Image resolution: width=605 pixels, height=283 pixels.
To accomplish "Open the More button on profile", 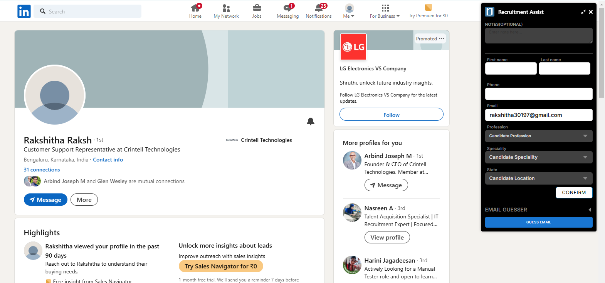I will tap(84, 200).
